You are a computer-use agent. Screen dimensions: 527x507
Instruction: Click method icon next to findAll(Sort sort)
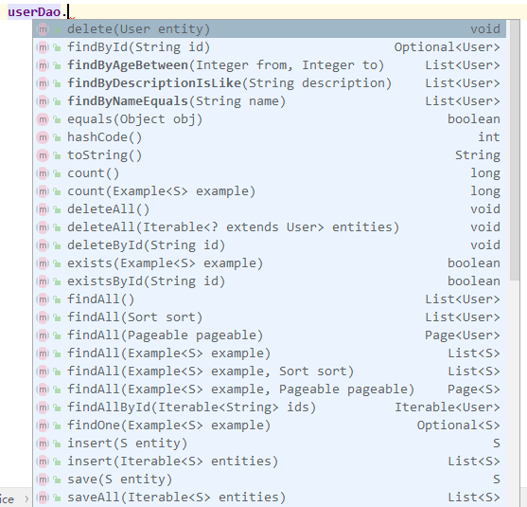point(43,317)
